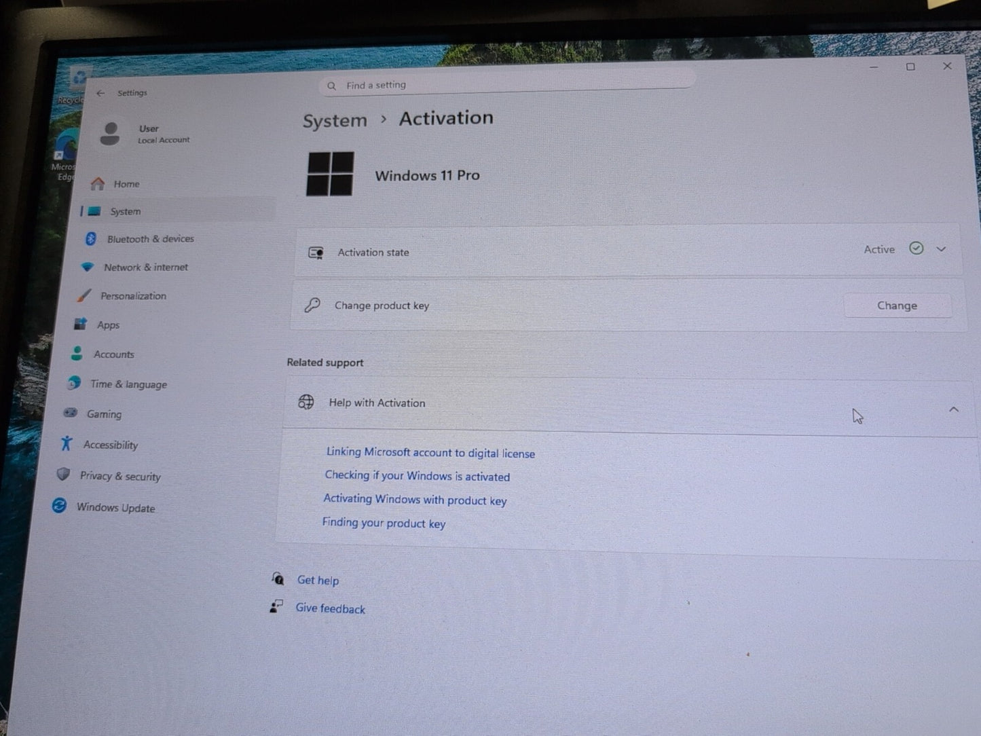981x736 pixels.
Task: Click the User Local Account name
Action: coord(164,134)
